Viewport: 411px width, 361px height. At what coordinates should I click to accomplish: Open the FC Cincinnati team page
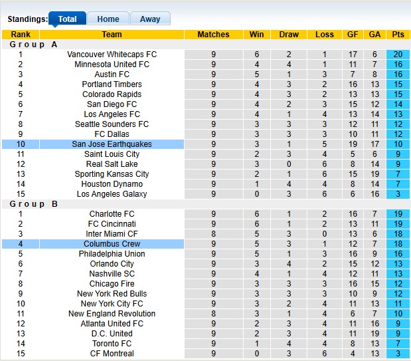(x=112, y=224)
